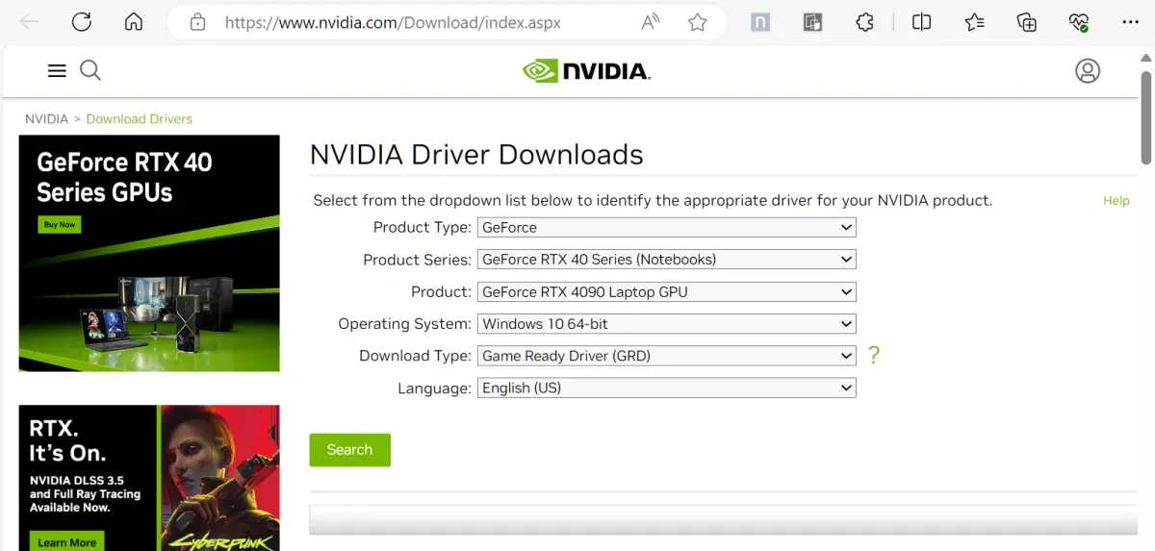
Task: Open NVIDIA account profile icon
Action: 1088,70
